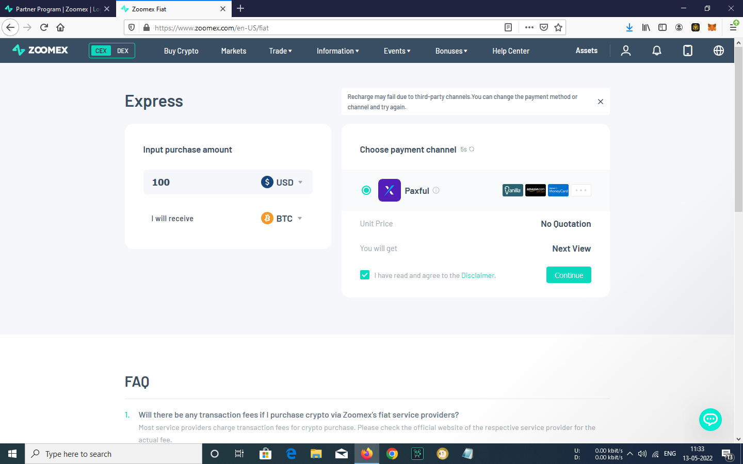
Task: Open Chrome from the taskbar
Action: [x=392, y=454]
